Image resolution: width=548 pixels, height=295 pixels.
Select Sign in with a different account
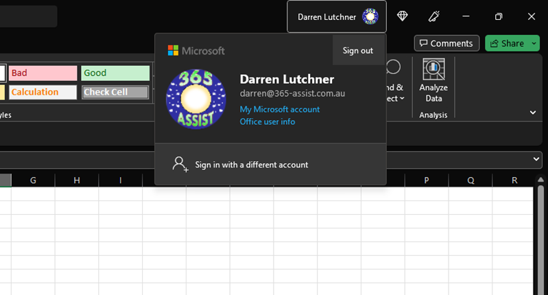point(270,164)
